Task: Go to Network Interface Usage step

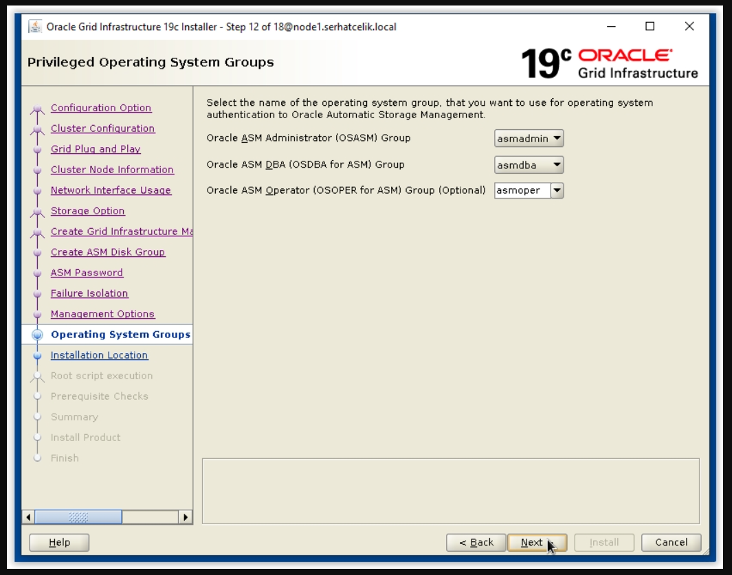Action: [x=111, y=190]
